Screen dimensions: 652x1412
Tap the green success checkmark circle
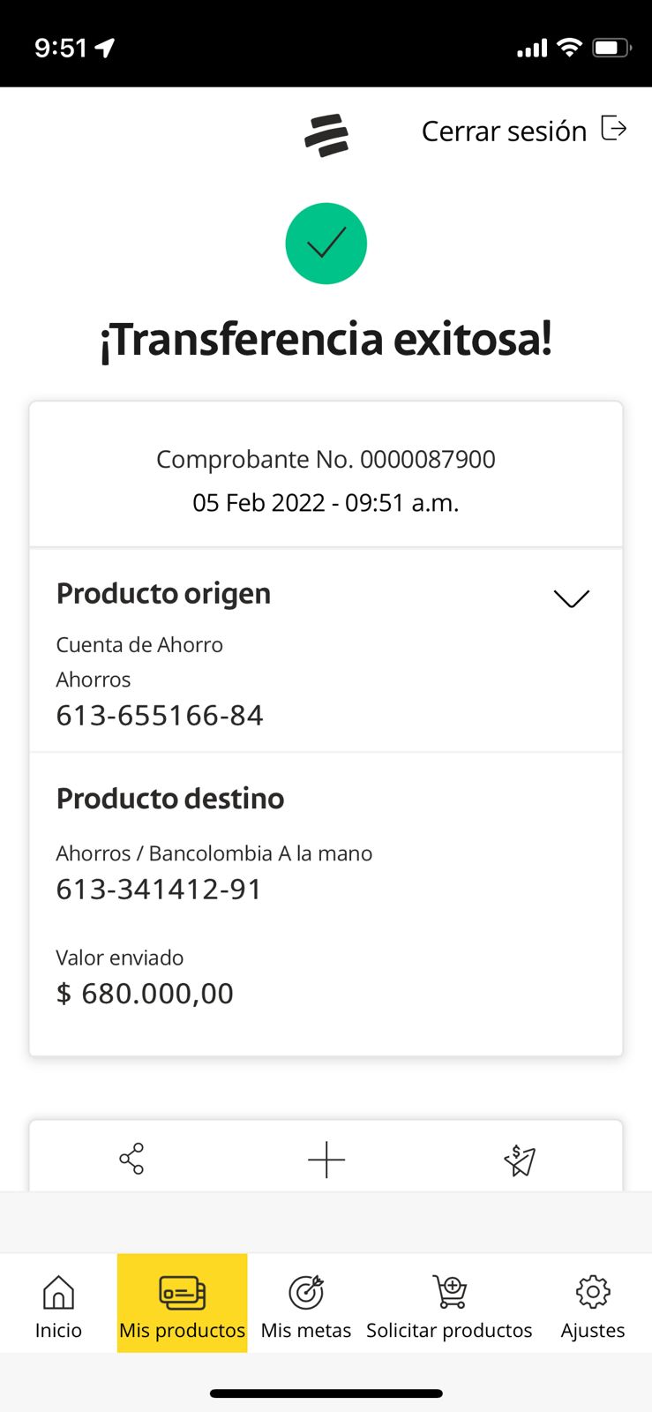[x=326, y=244]
